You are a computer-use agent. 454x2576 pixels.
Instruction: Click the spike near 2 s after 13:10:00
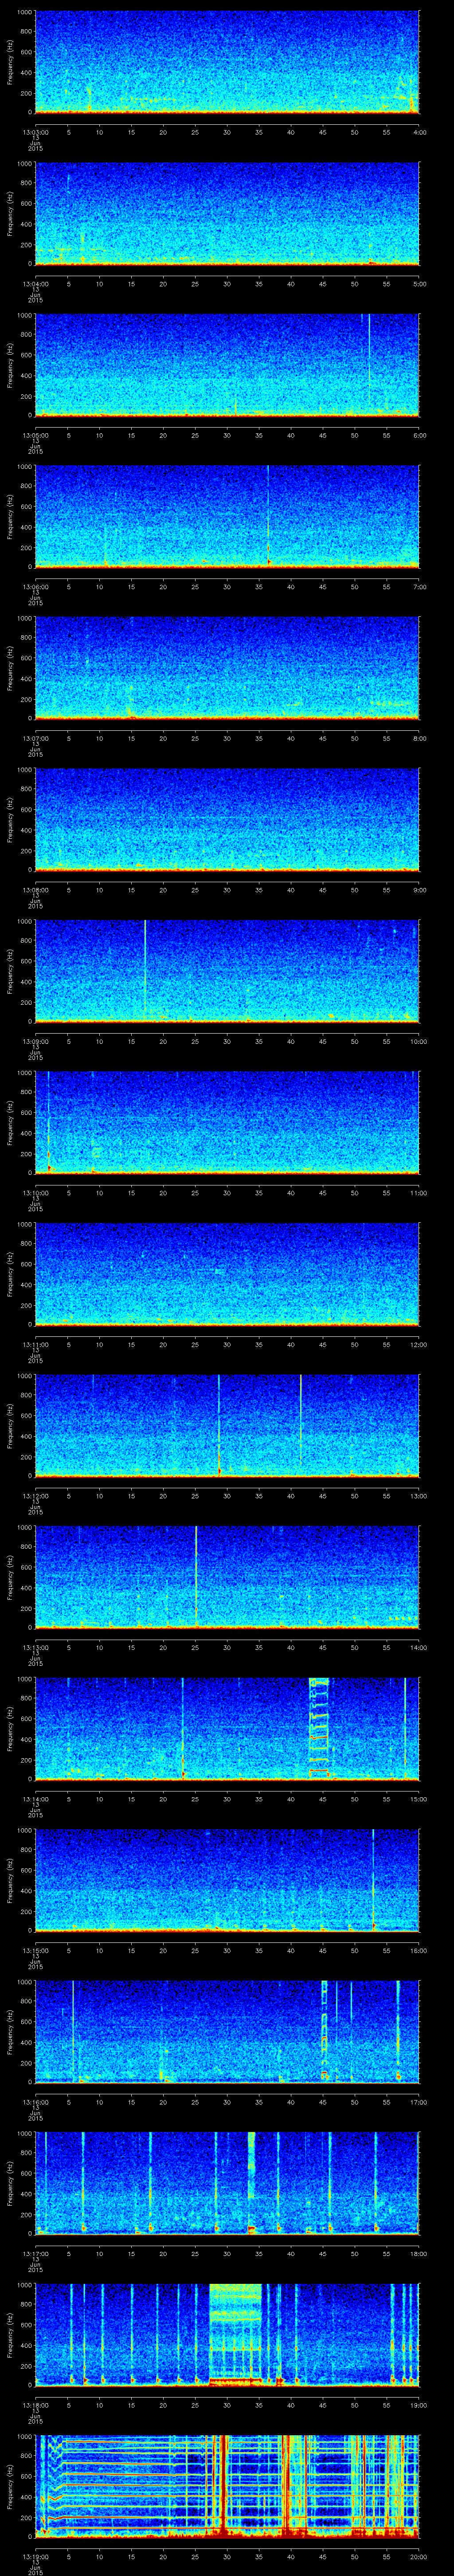[x=48, y=1123]
